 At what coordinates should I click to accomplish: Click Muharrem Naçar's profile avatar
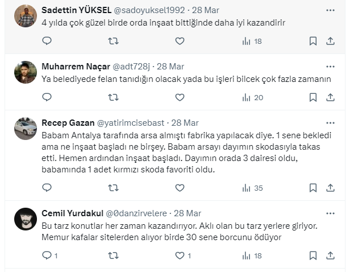[x=26, y=72]
